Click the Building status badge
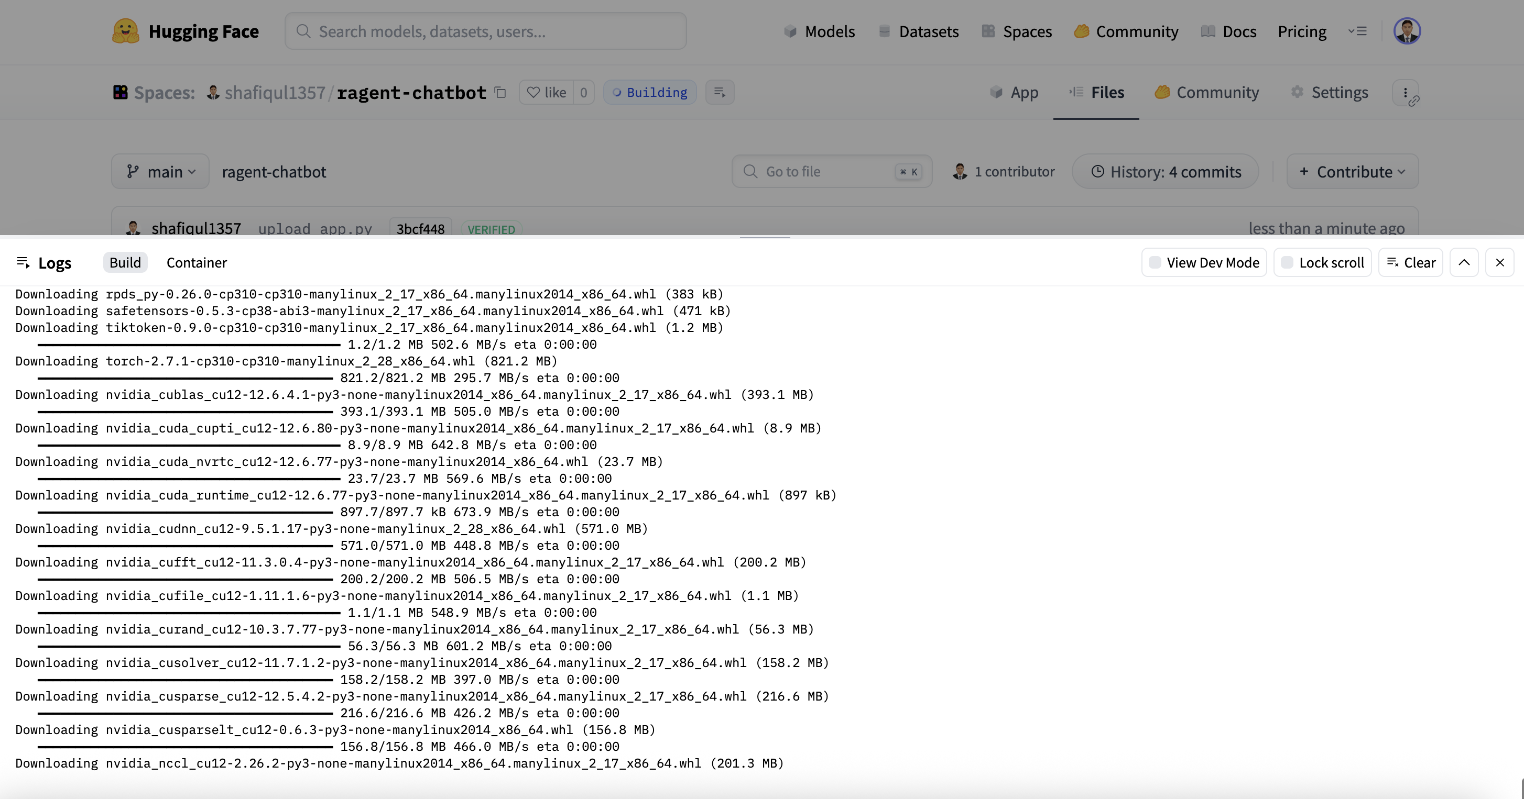1524x799 pixels. tap(650, 92)
